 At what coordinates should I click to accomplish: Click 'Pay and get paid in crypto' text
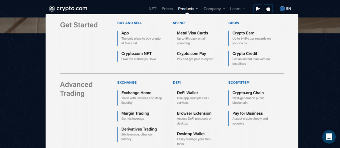tap(195, 59)
